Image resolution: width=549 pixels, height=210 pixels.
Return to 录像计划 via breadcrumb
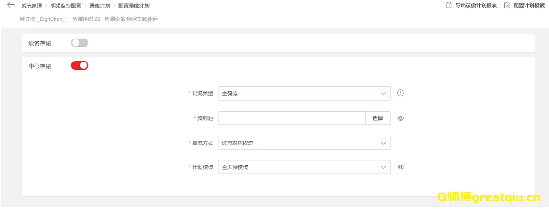tap(99, 6)
